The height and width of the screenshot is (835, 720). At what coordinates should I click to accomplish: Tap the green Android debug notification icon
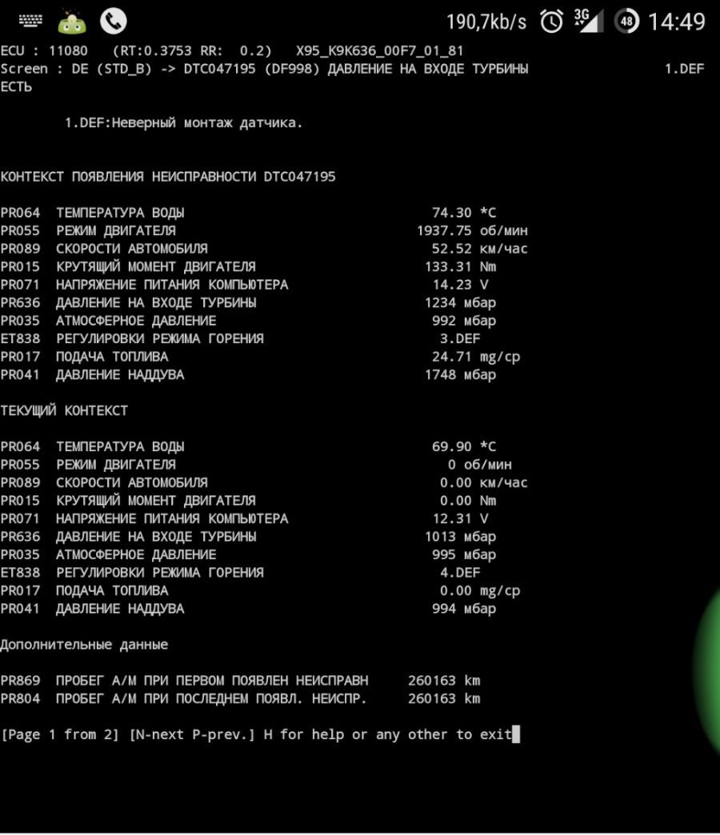[72, 22]
